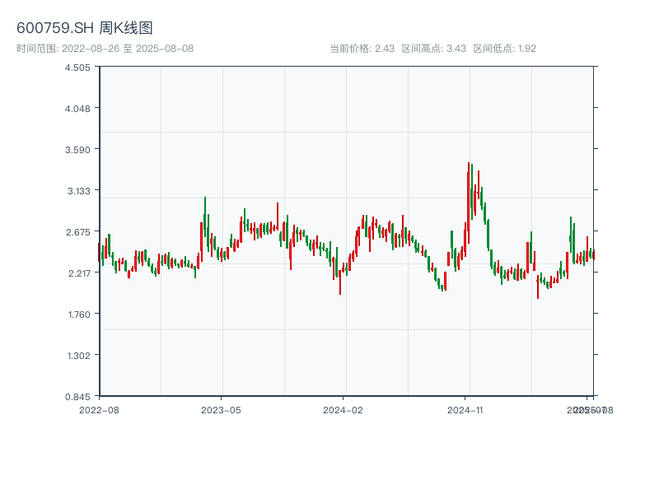Click the 600759.SH weekly K-line chart title
Screen dimensions: 659x494
(x=85, y=28)
